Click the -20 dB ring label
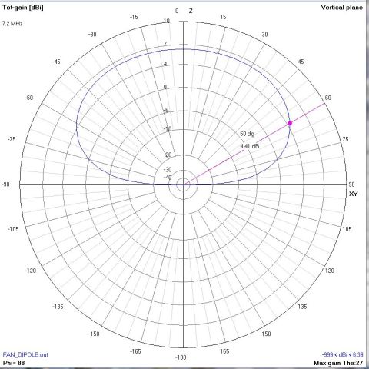The width and height of the screenshot is (369, 369). pos(168,155)
